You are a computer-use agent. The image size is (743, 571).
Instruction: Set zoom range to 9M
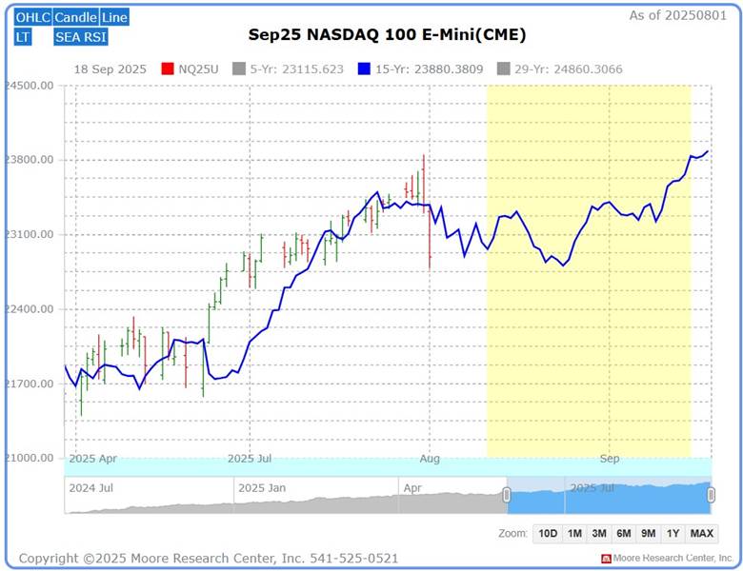[649, 534]
